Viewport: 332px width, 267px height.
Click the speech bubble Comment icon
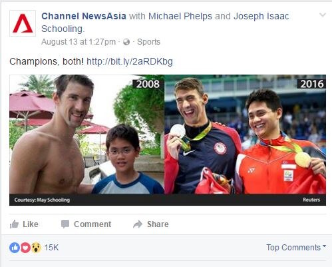pyautogui.click(x=65, y=224)
